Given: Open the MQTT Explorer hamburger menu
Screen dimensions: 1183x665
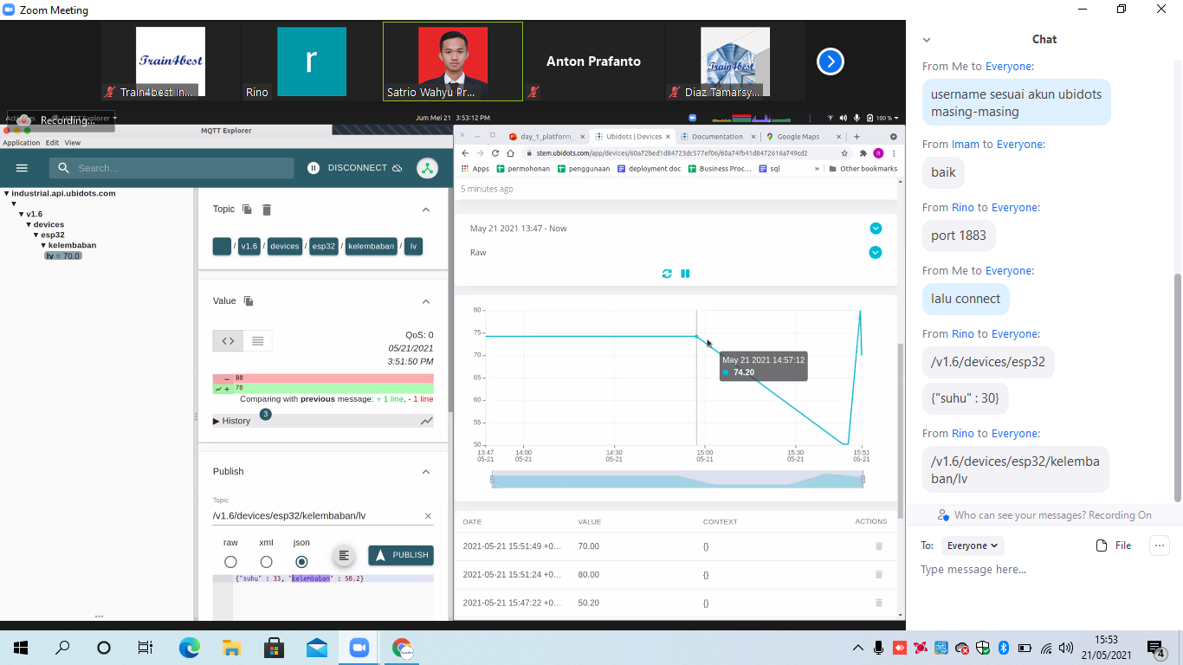Looking at the screenshot, I should point(22,168).
